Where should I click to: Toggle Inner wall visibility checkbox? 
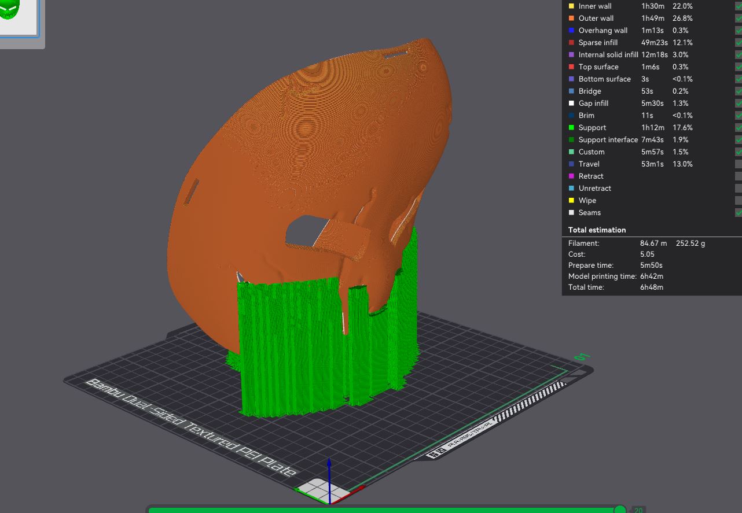point(738,6)
